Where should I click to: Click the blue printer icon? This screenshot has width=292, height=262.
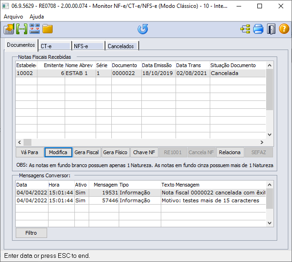pyautogui.click(x=258, y=29)
